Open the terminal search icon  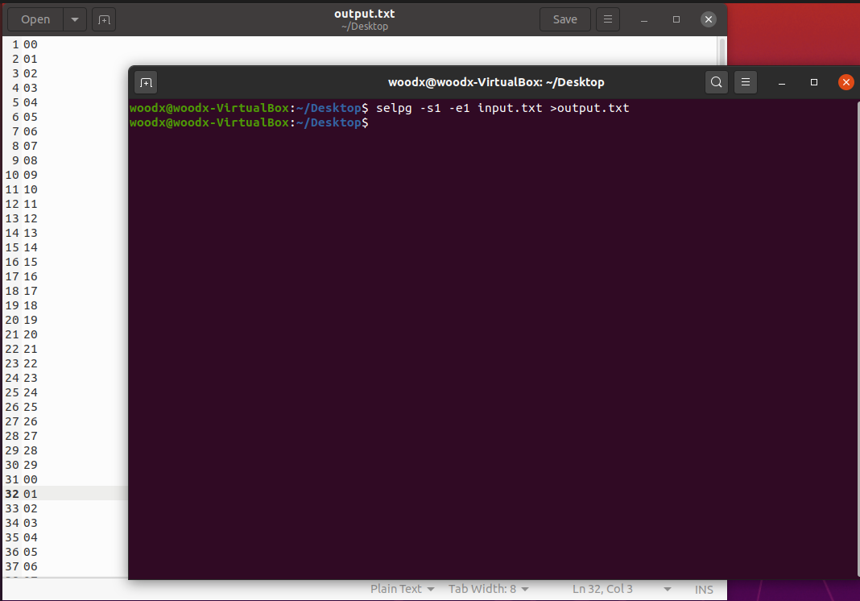point(717,82)
